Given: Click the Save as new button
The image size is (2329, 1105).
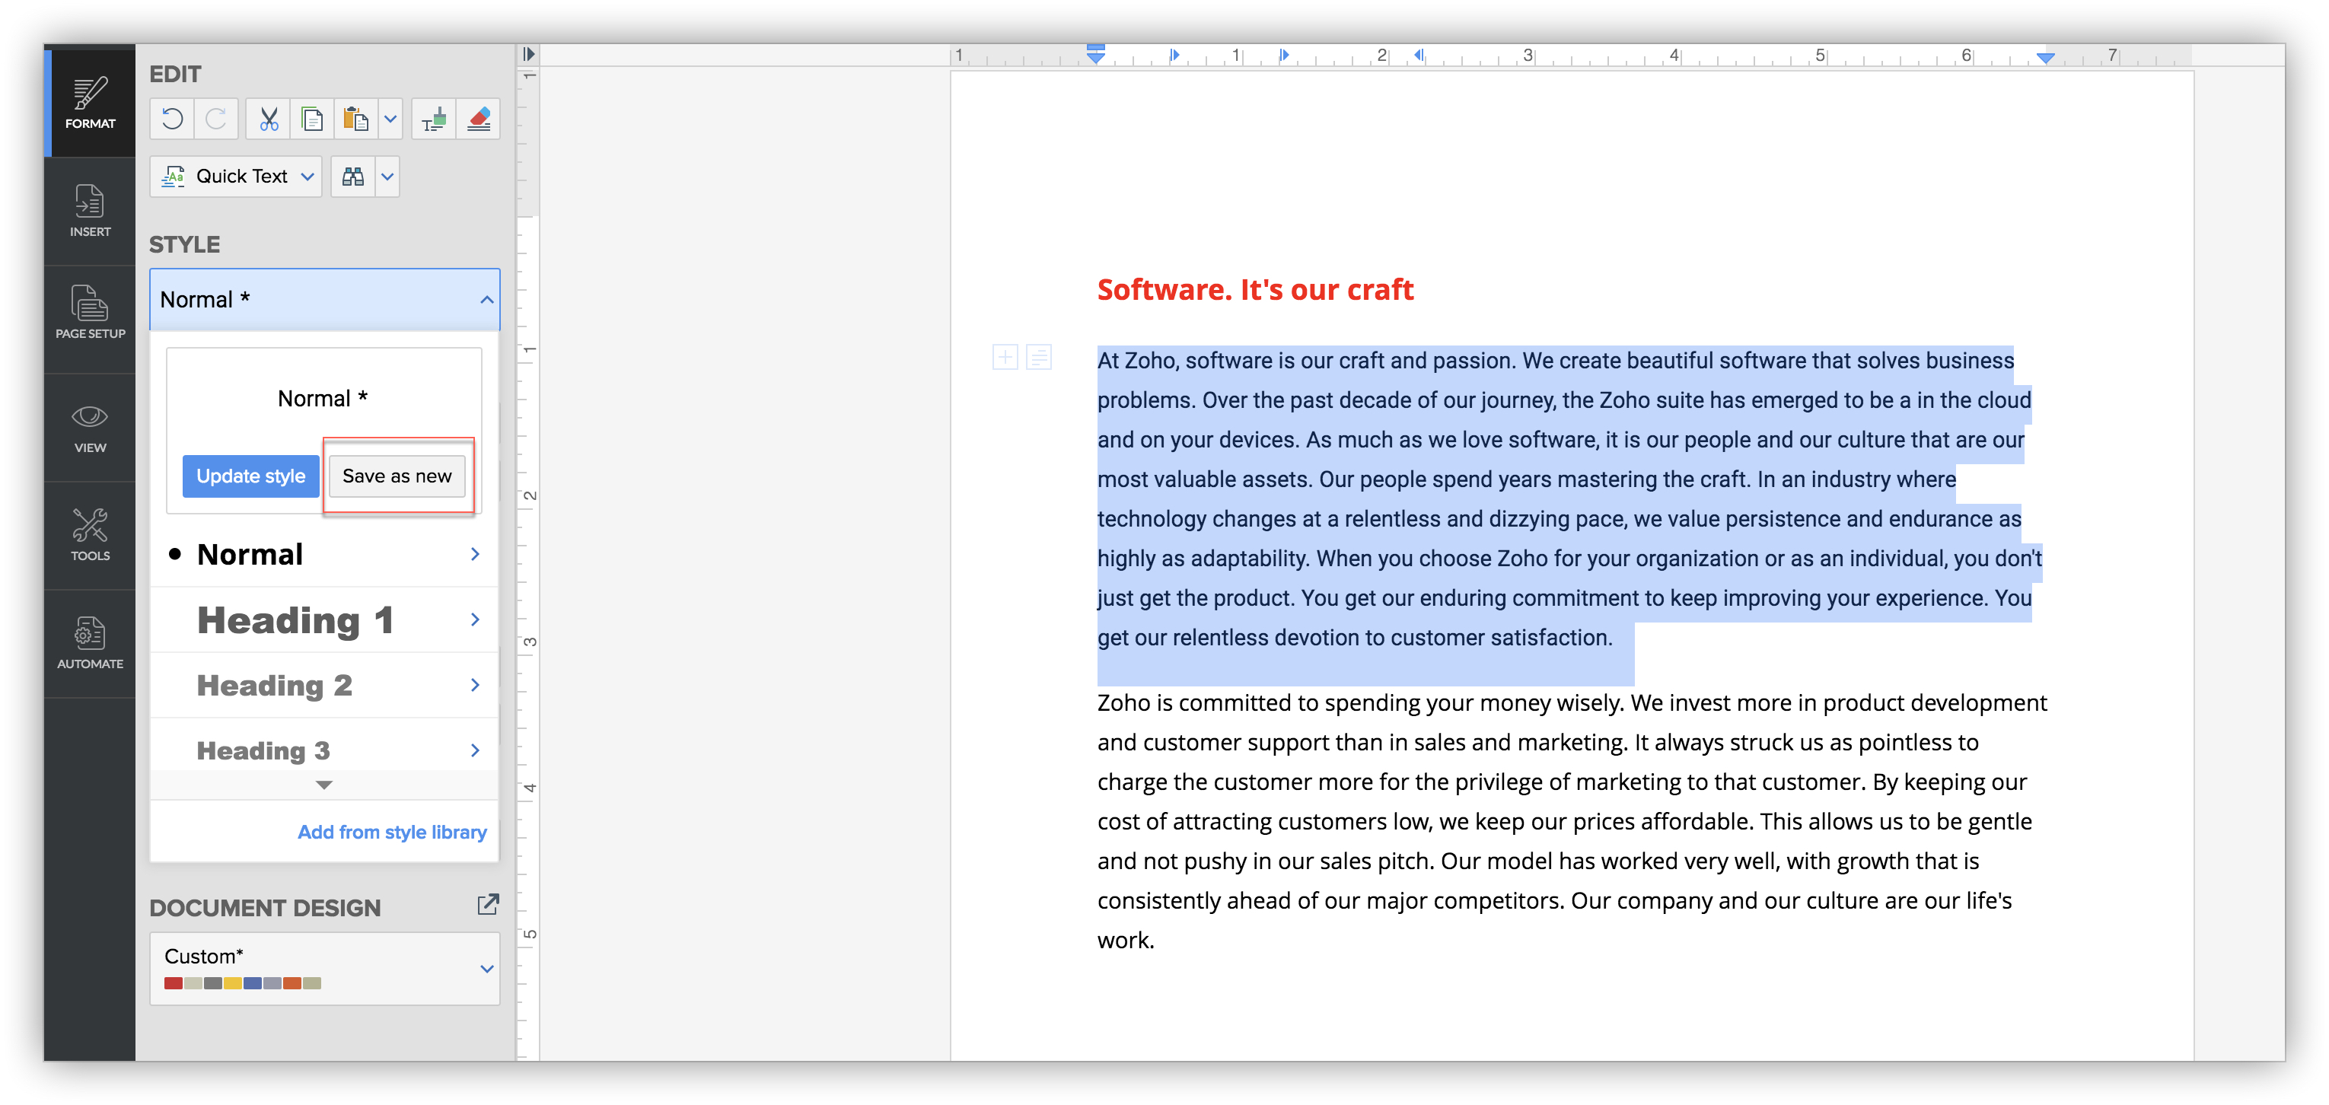Looking at the screenshot, I should tap(397, 476).
